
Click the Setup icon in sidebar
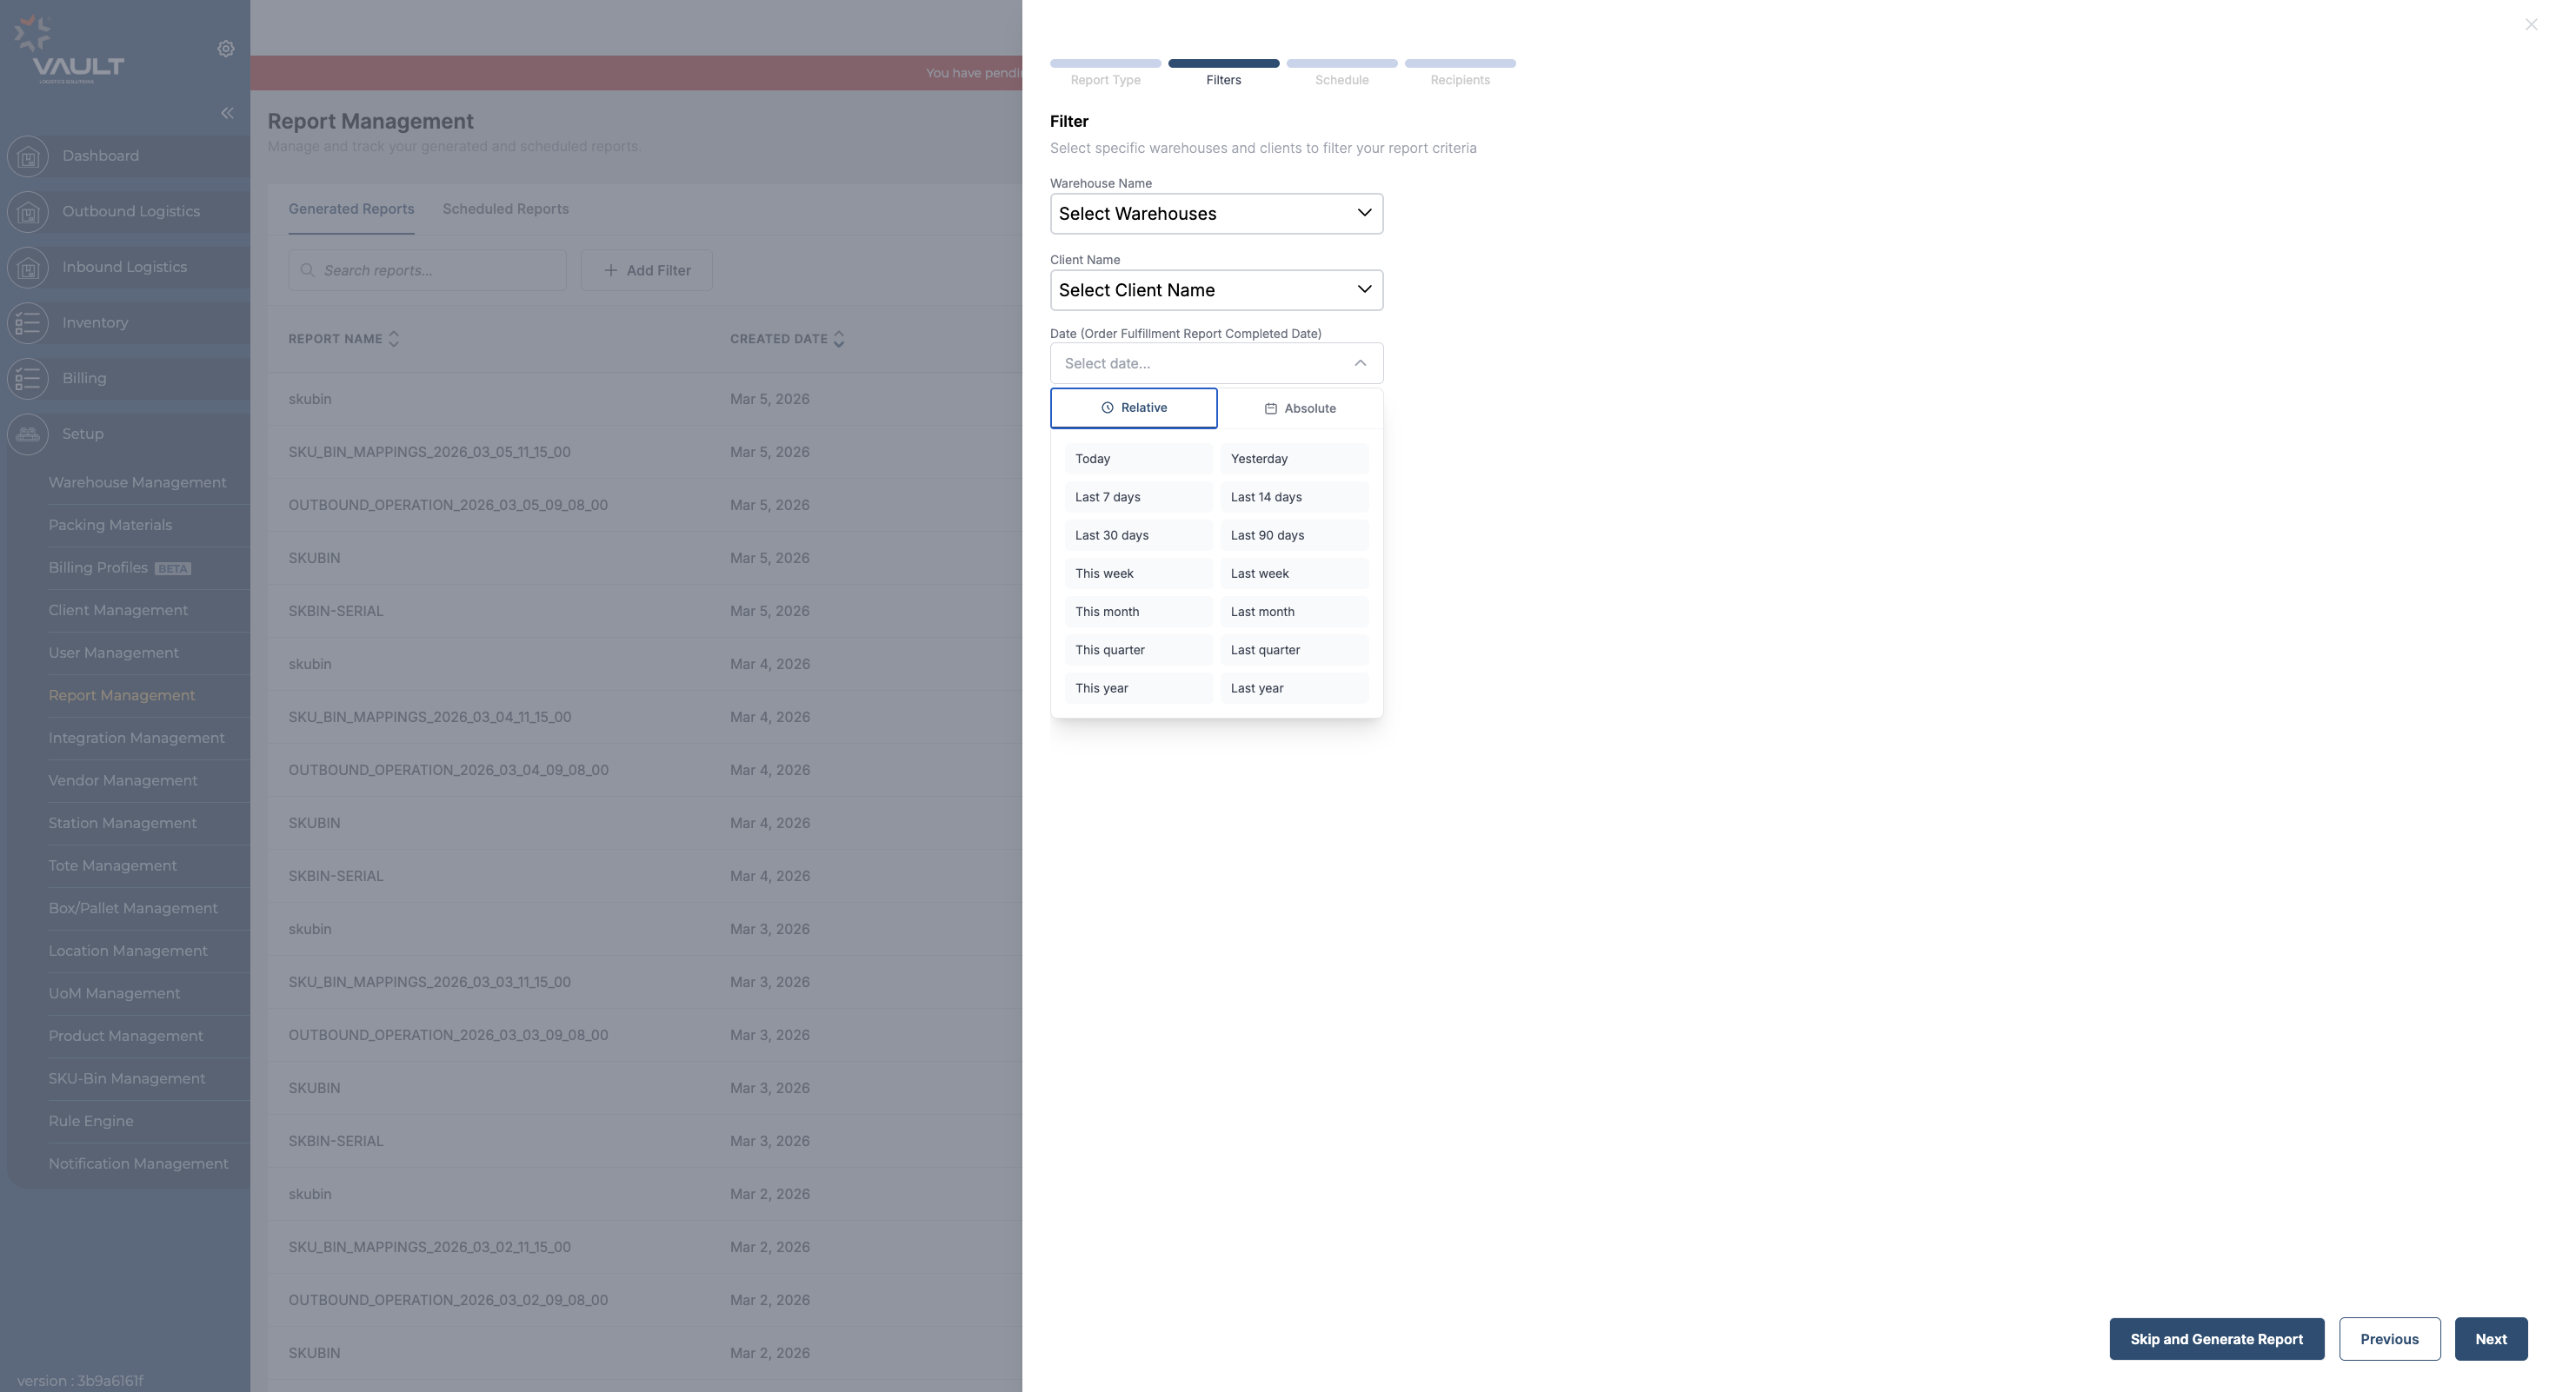[28, 434]
